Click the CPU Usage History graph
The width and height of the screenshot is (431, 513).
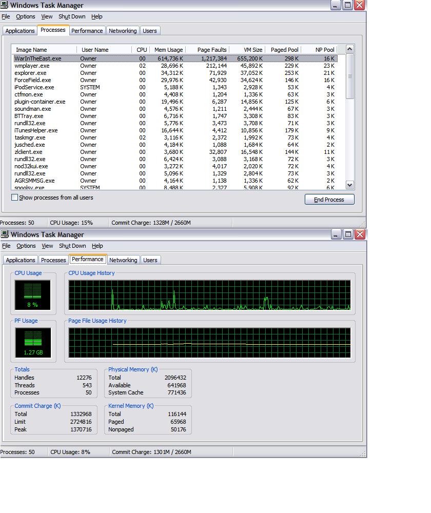click(x=209, y=295)
